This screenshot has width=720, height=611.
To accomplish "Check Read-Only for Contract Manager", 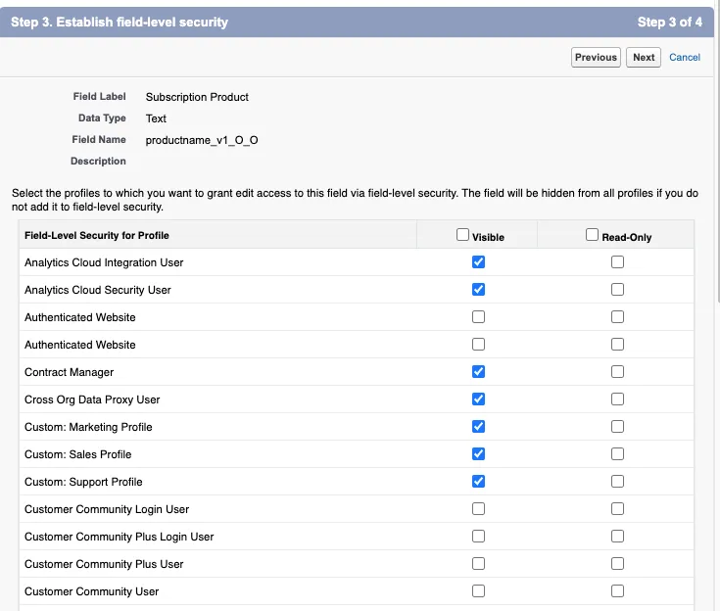I will (617, 372).
